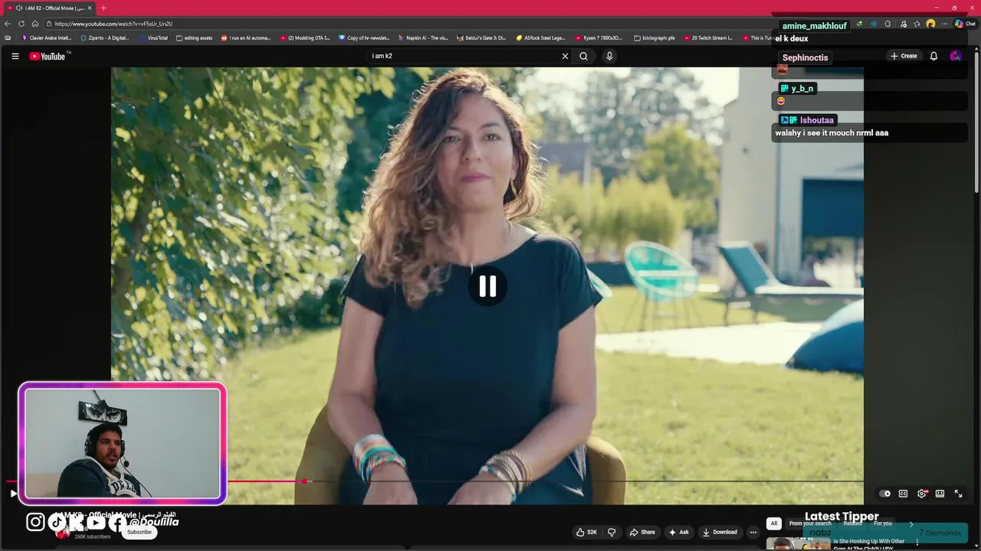The width and height of the screenshot is (981, 551).
Task: Click the Create button
Action: [x=904, y=56]
